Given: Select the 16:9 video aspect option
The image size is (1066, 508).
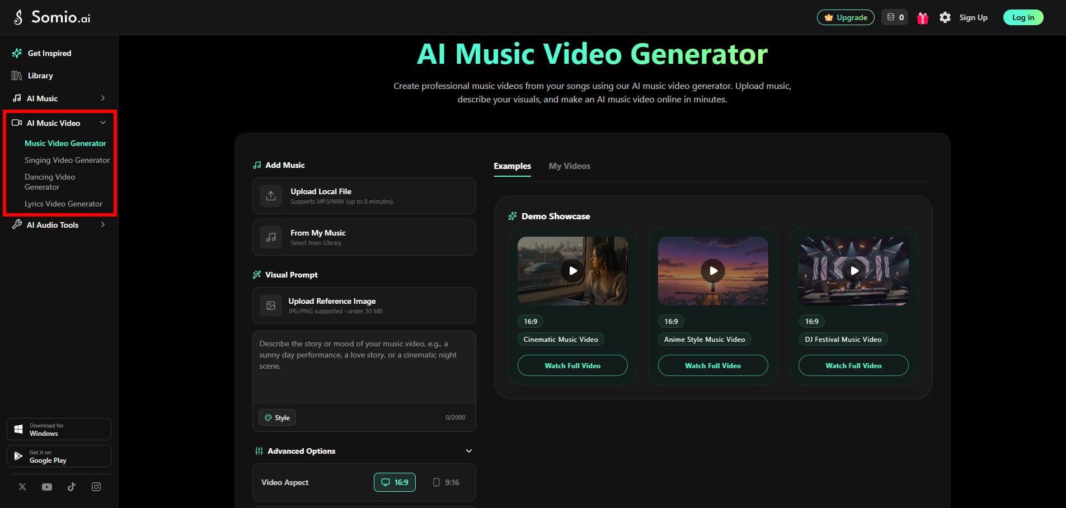Looking at the screenshot, I should (395, 482).
